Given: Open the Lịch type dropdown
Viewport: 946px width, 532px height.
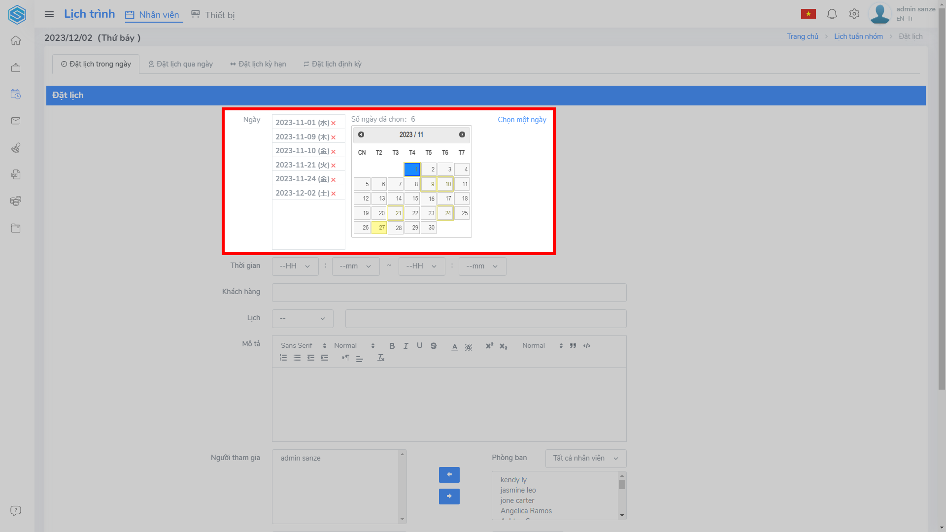Looking at the screenshot, I should (303, 319).
